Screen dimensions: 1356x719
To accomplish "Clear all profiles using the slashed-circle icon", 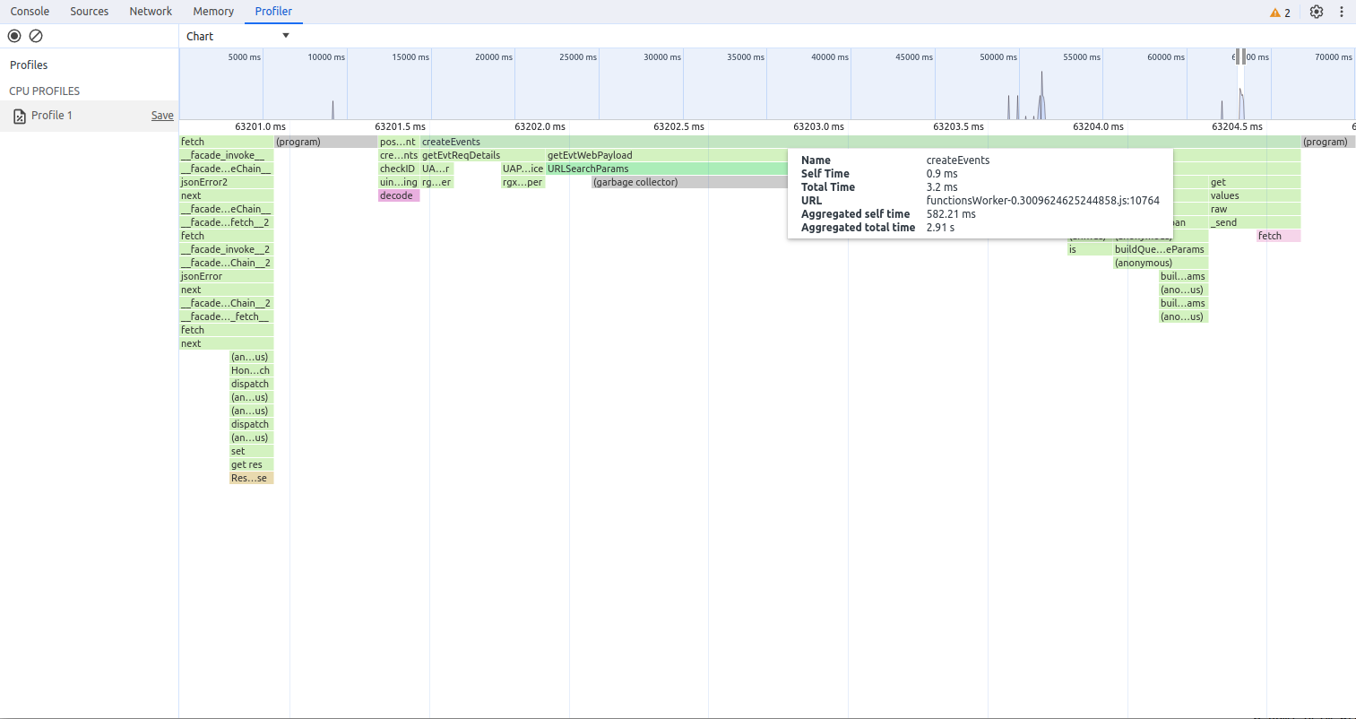I will (x=36, y=35).
